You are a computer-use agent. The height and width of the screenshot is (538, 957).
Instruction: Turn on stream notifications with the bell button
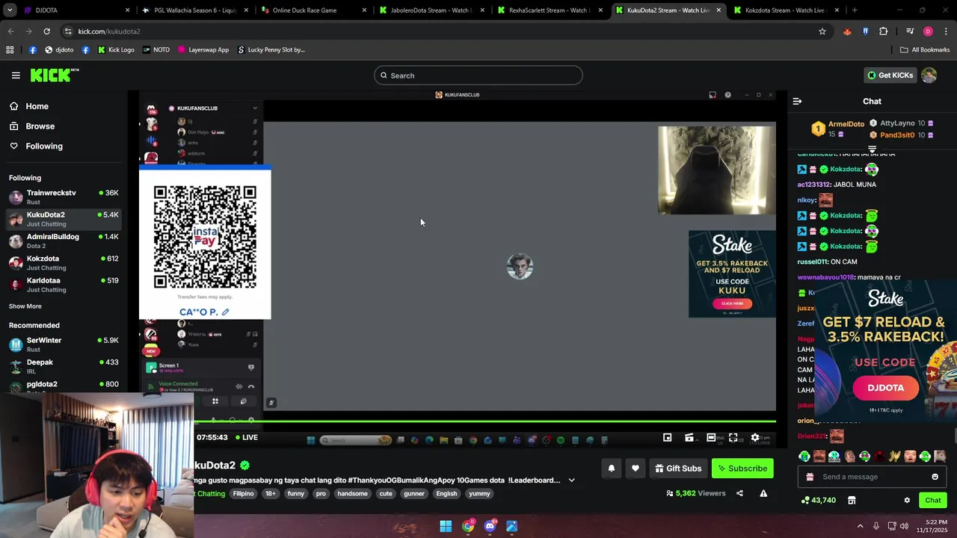(611, 469)
